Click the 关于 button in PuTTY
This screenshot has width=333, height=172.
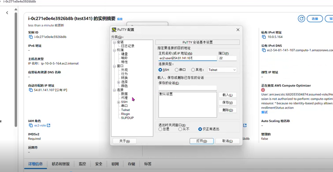pos(125,141)
